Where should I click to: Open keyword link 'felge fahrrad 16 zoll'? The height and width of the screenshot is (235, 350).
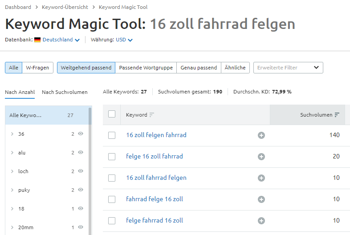click(155, 220)
